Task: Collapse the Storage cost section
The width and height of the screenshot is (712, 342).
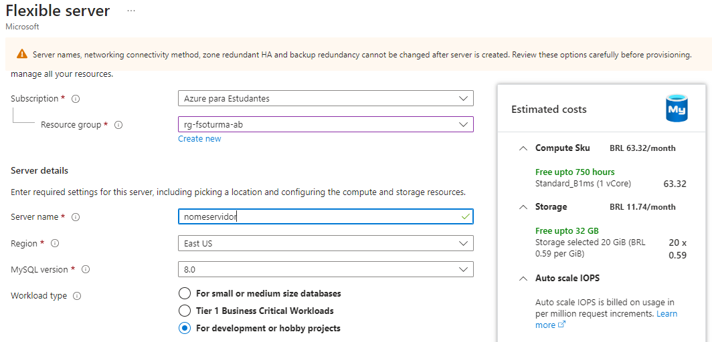Action: pyautogui.click(x=523, y=207)
